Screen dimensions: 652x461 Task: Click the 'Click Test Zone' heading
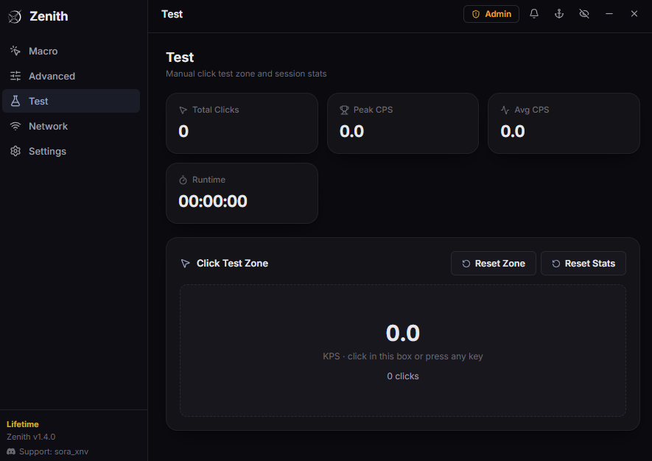point(233,263)
